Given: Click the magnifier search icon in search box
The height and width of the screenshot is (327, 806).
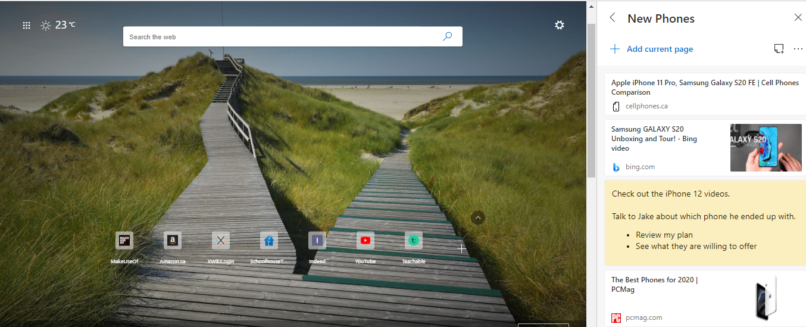Looking at the screenshot, I should 448,36.
